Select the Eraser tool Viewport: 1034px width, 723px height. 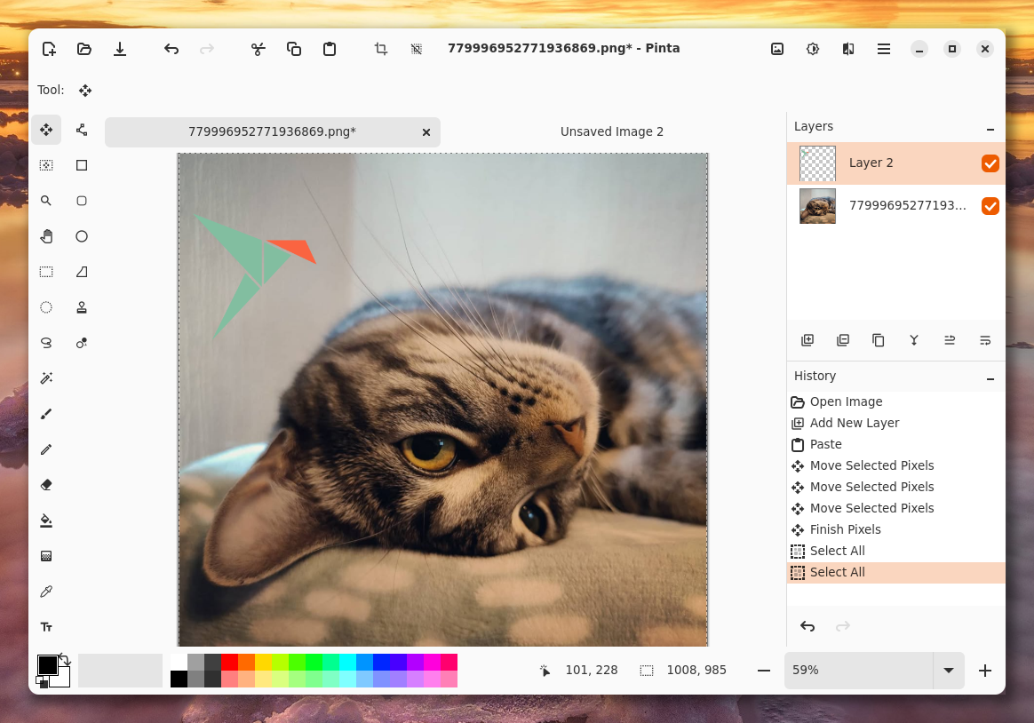(x=46, y=484)
